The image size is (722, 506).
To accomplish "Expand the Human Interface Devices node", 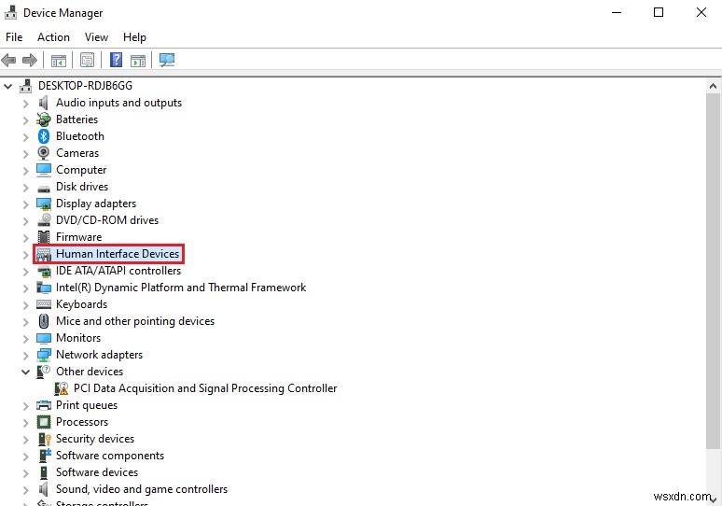I will (26, 254).
